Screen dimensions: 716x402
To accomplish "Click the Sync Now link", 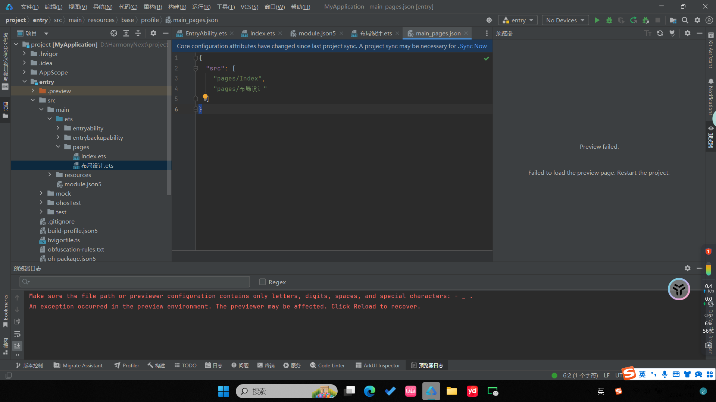I will (473, 46).
